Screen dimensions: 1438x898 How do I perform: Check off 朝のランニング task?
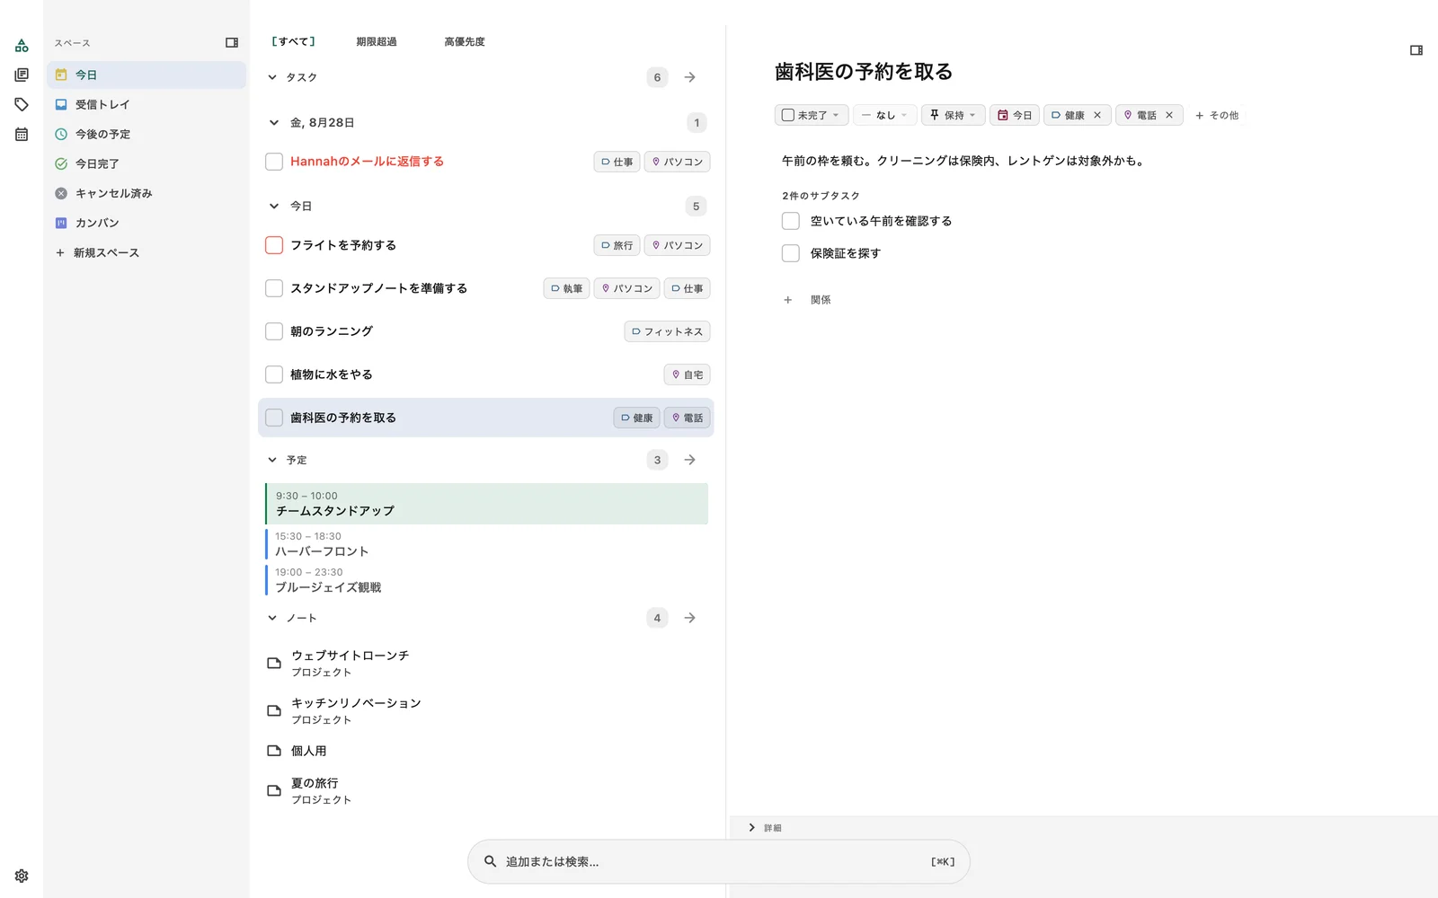point(274,331)
